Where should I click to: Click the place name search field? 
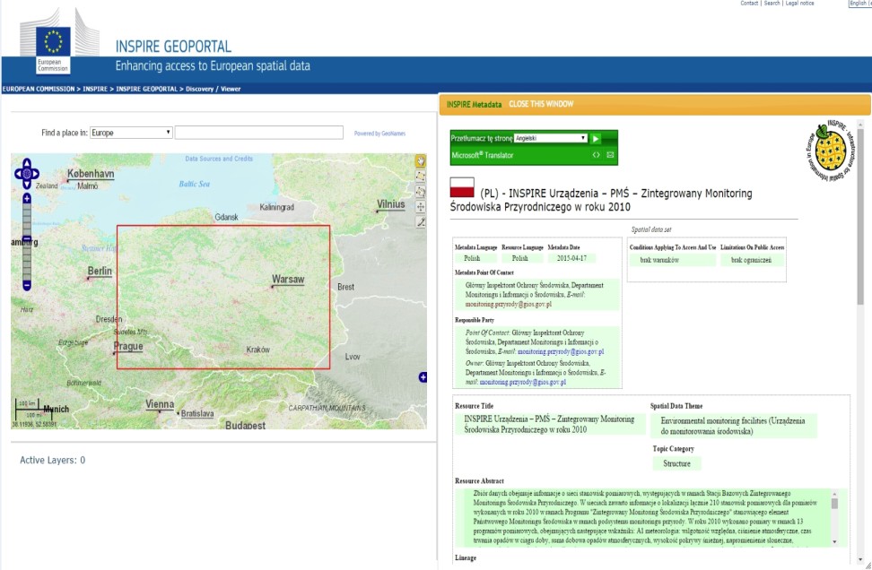(259, 133)
